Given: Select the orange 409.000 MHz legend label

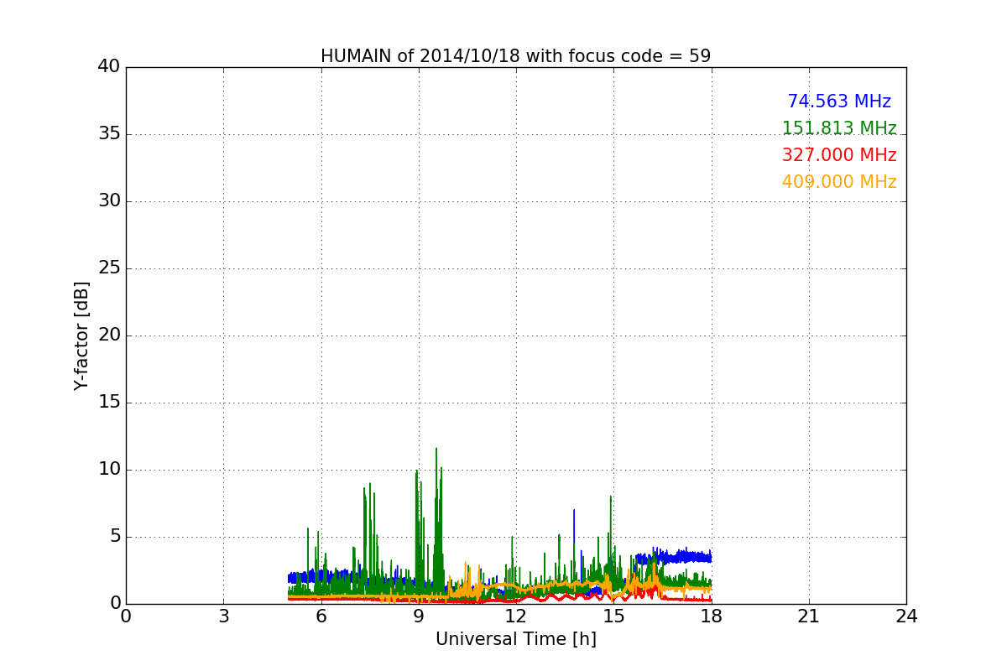Looking at the screenshot, I should (839, 182).
